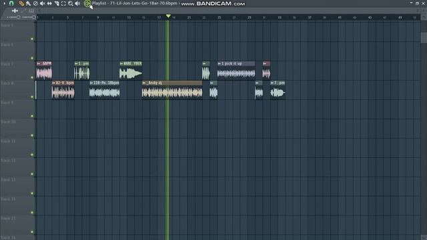Select the Track 12 label
427x240 pixels.
8,161
